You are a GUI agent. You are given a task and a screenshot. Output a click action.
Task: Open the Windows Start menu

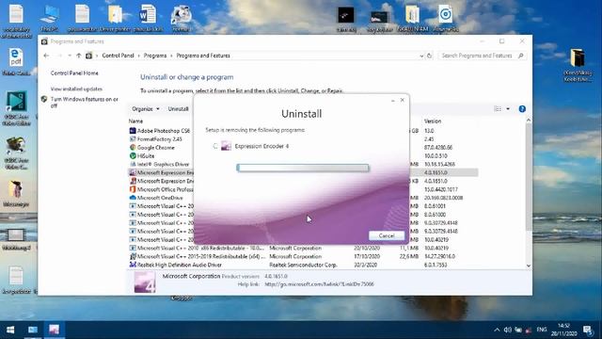(x=10, y=330)
